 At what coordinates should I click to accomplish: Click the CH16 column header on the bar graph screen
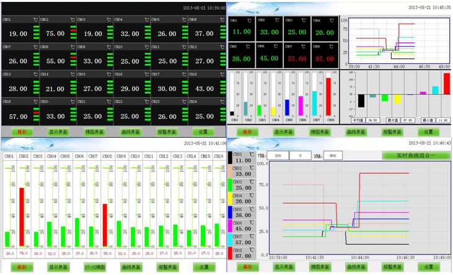tap(219, 156)
